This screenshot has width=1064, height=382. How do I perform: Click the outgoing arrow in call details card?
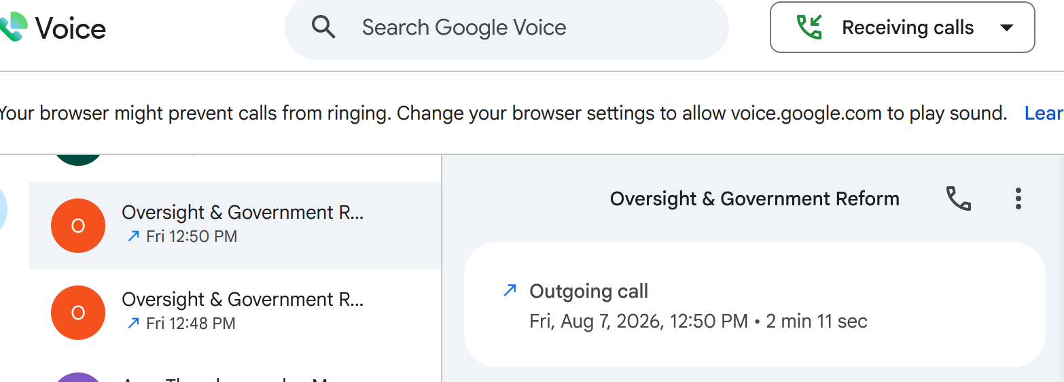(x=510, y=292)
